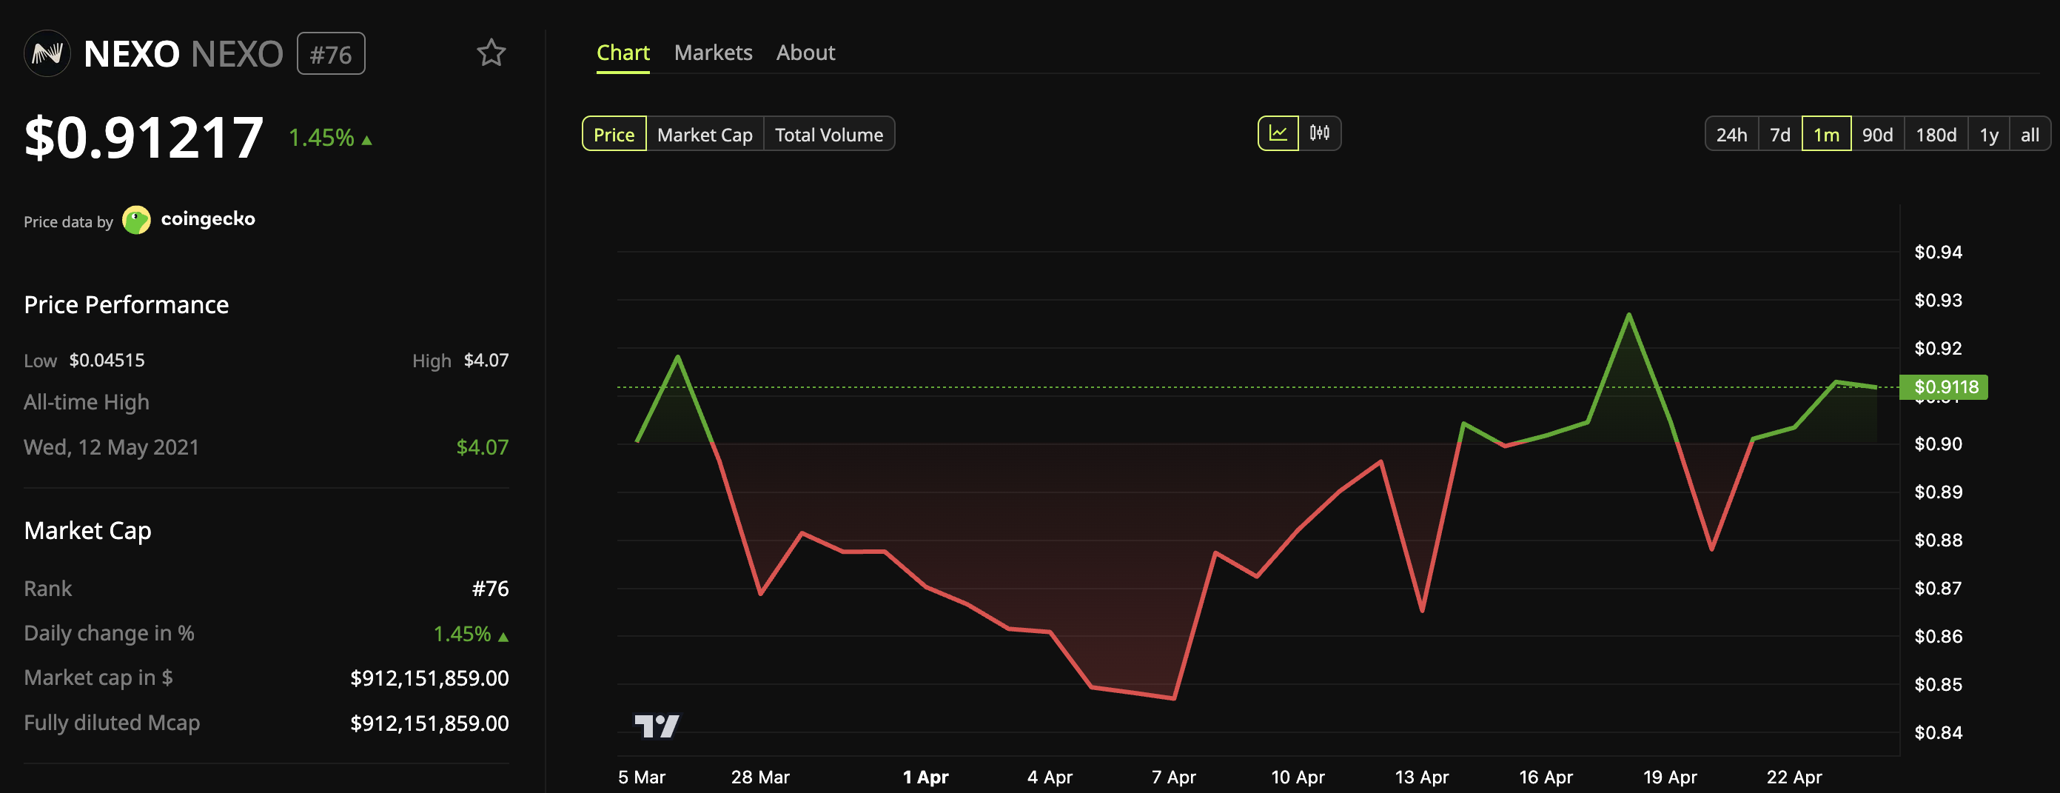Click the $0.84 label on the price axis
This screenshot has height=793, width=2060.
pyautogui.click(x=1938, y=732)
